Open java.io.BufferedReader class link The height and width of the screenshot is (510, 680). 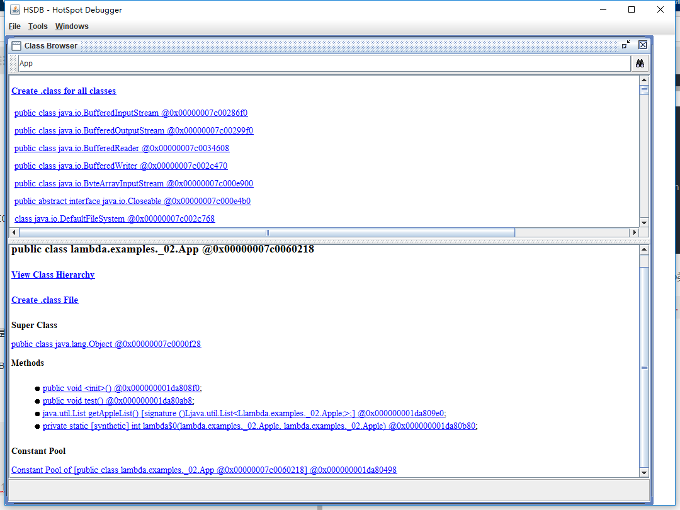pyautogui.click(x=122, y=149)
